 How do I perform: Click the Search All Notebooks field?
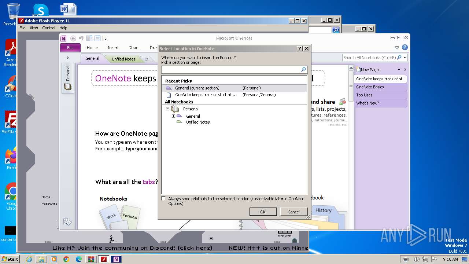[369, 58]
